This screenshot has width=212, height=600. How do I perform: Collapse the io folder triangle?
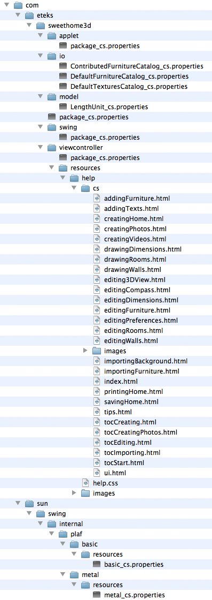point(41,56)
